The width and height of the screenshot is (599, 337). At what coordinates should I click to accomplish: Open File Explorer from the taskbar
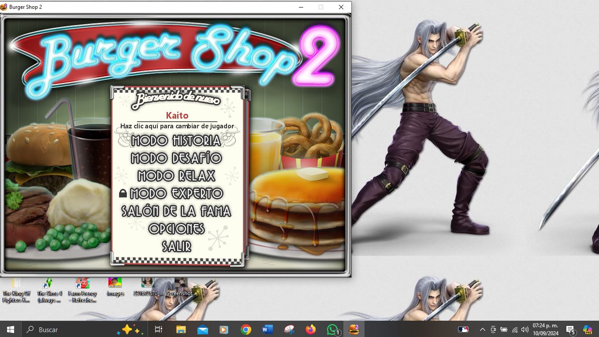pyautogui.click(x=181, y=330)
